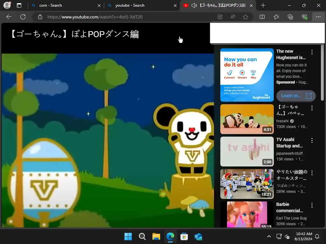Toggle split screen view
The height and width of the screenshot is (244, 326).
[262, 17]
